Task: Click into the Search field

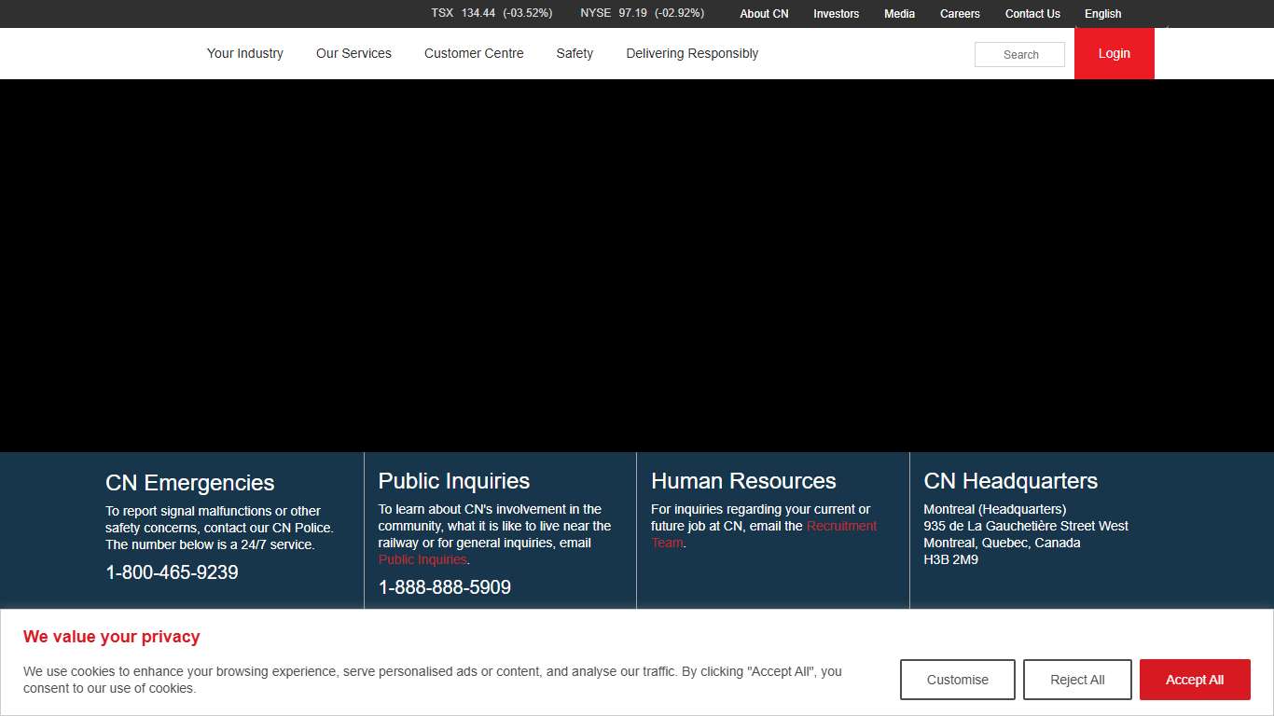Action: click(x=1019, y=55)
